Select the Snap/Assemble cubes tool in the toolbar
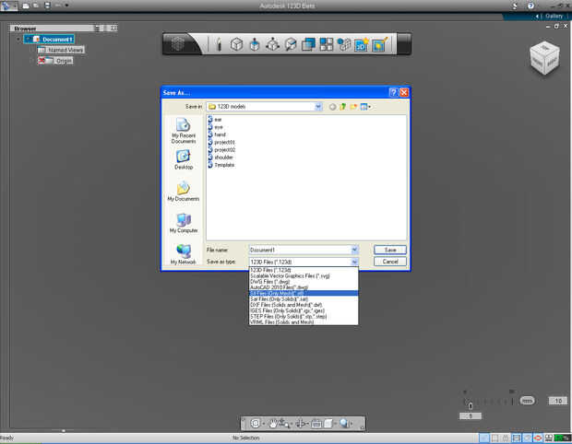 [344, 44]
